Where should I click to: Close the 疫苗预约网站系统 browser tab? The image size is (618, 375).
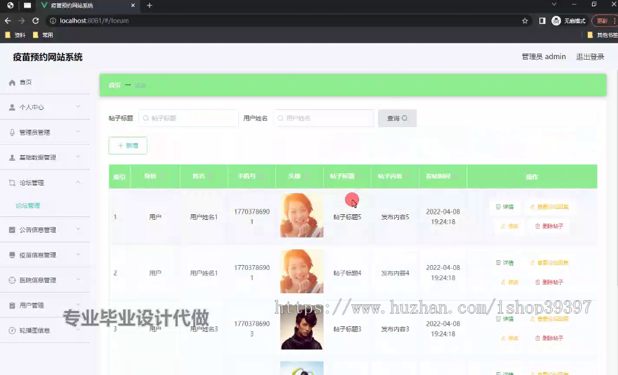click(x=133, y=5)
